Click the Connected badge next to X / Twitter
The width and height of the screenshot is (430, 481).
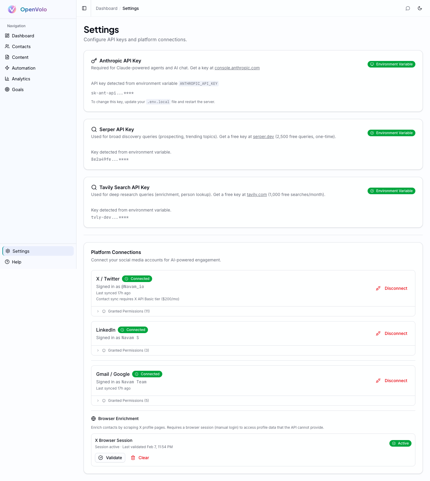[137, 279]
